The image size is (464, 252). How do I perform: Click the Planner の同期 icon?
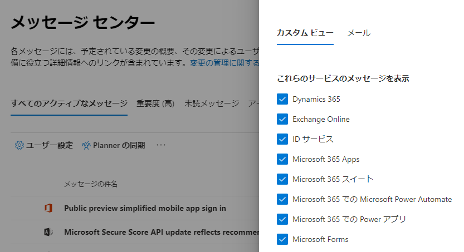tap(86, 145)
